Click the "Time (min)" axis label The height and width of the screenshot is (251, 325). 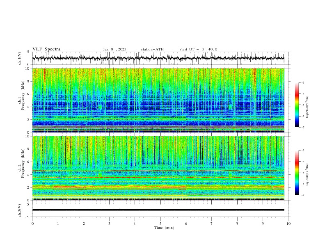[x=164, y=228]
